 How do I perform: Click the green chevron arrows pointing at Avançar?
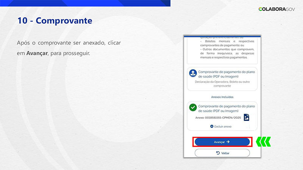point(263,142)
